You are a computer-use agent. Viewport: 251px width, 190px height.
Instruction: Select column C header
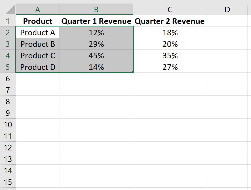click(x=170, y=9)
